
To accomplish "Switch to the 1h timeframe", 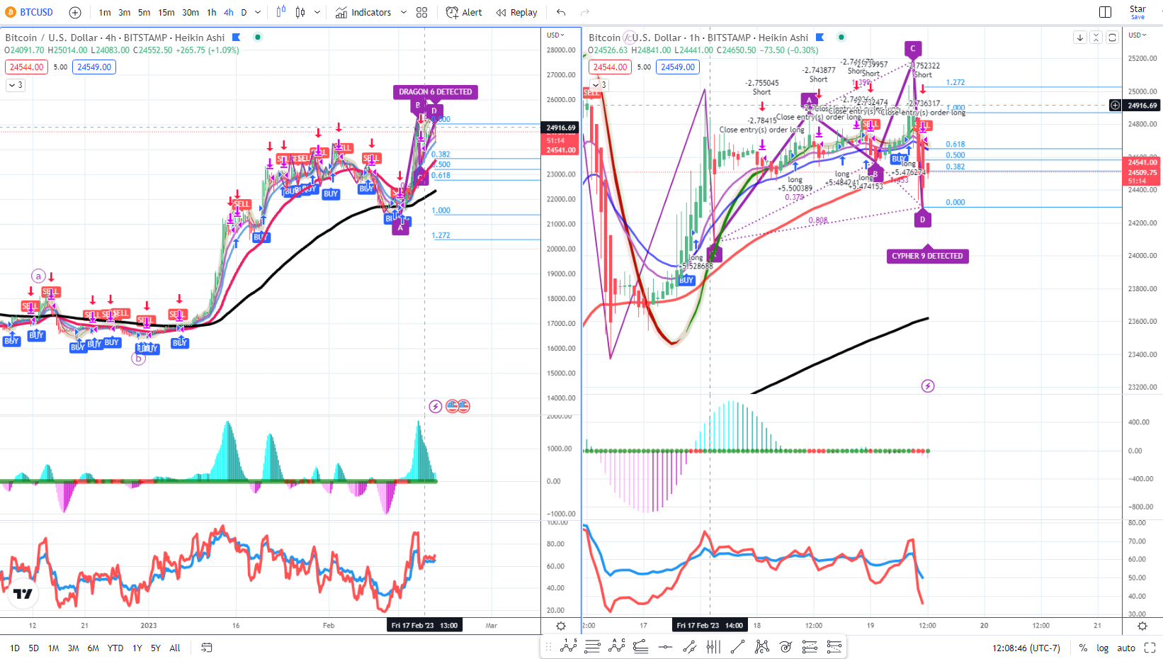I will pyautogui.click(x=212, y=12).
